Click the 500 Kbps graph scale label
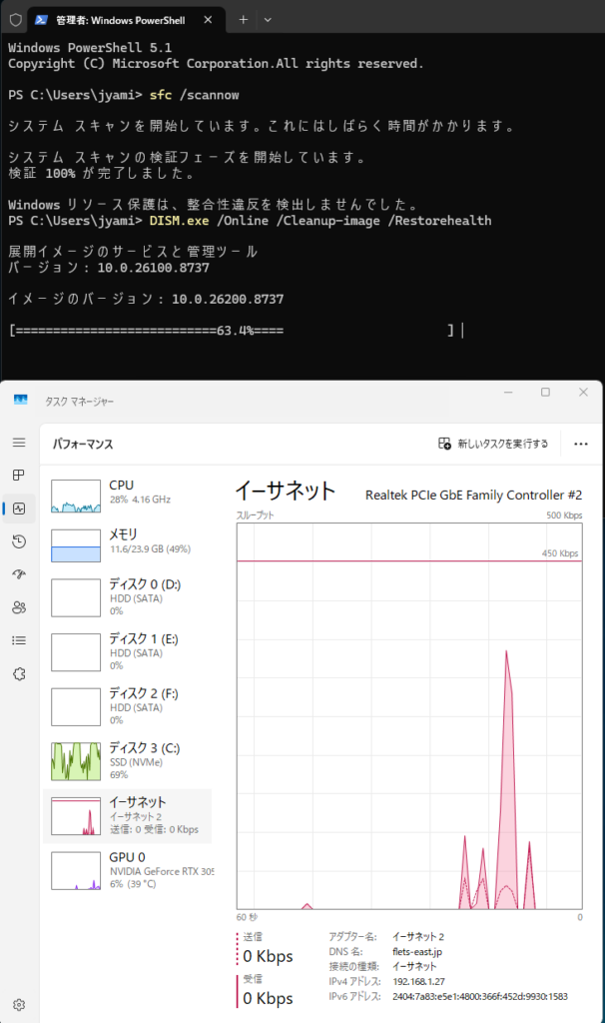Image resolution: width=605 pixels, height=1023 pixels. [564, 515]
